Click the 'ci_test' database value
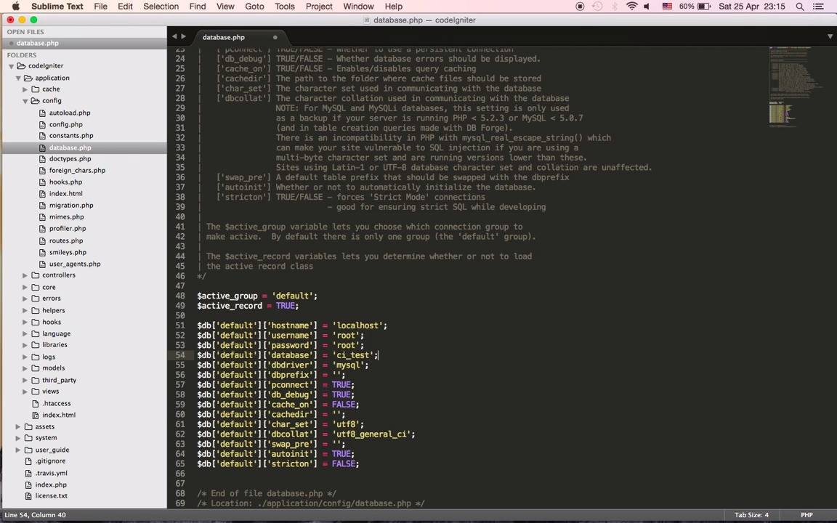Image resolution: width=837 pixels, height=523 pixels. click(x=352, y=355)
